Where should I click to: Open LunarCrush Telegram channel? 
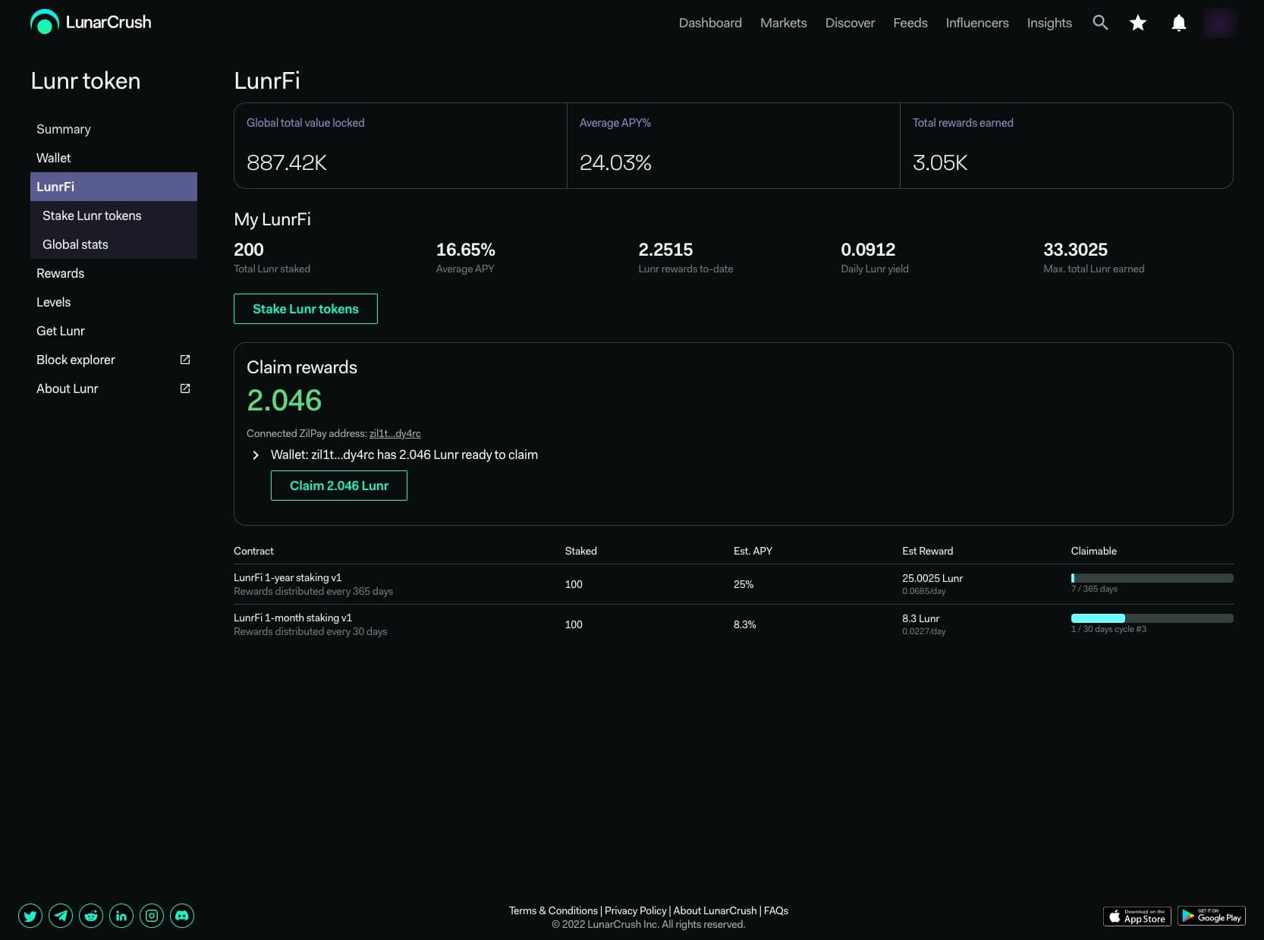click(x=61, y=916)
